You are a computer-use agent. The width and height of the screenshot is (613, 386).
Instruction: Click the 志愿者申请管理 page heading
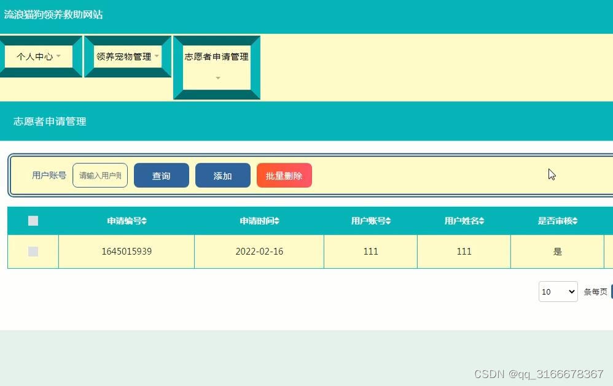pos(50,122)
